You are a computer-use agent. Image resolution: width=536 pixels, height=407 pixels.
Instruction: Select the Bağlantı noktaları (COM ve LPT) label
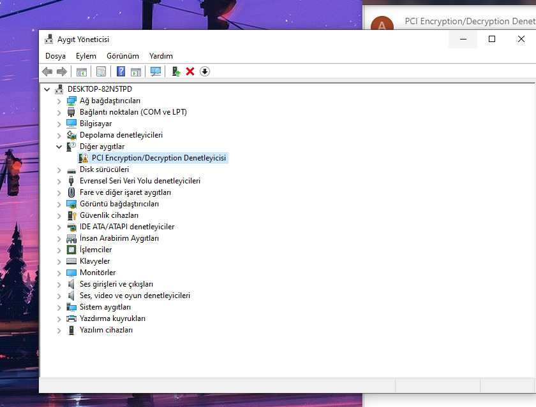(133, 112)
